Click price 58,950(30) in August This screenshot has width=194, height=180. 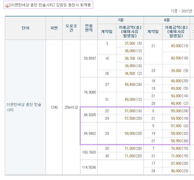[x=180, y=141]
